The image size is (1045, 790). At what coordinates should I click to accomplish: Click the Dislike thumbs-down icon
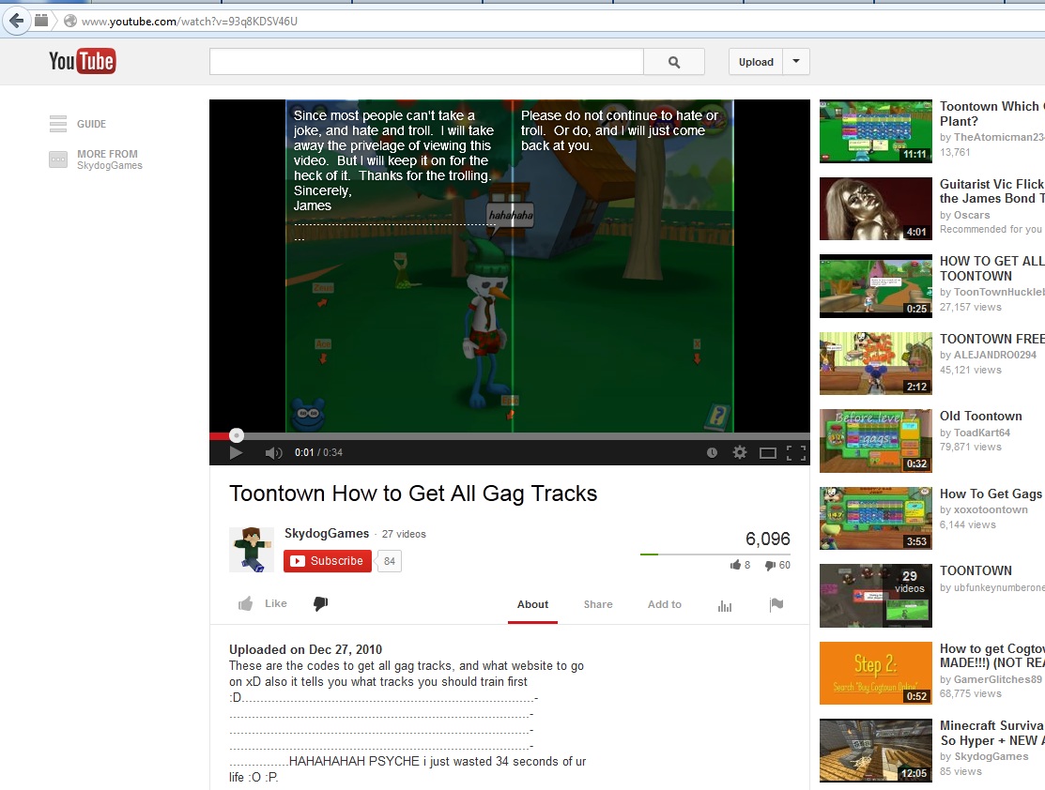[x=320, y=603]
